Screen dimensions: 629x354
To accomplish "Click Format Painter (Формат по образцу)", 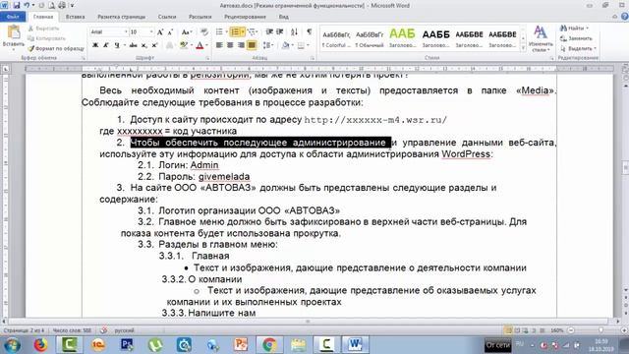I will pos(56,48).
